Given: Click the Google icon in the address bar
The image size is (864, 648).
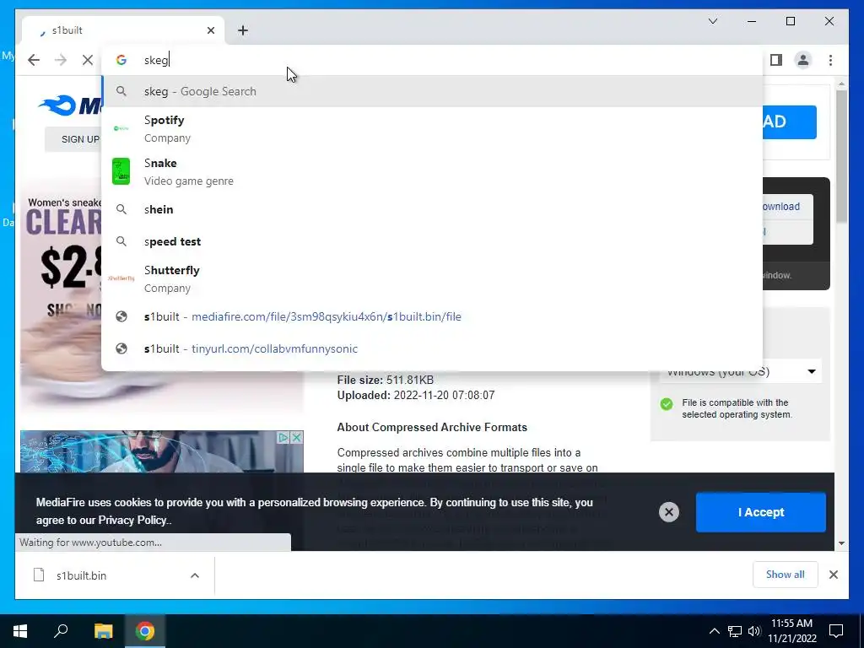Looking at the screenshot, I should point(121,60).
